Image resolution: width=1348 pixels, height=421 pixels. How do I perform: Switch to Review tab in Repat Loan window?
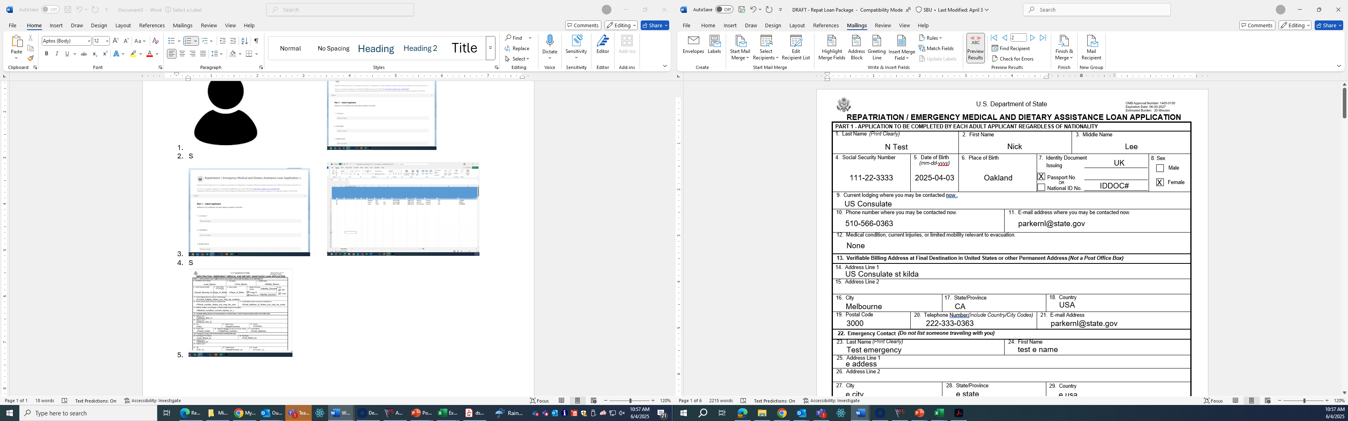[882, 25]
